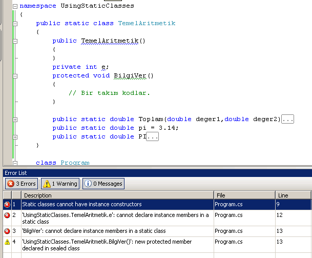Click the yellow warning icon on row 4
Viewport: 312px width, 258px height.
tap(7, 241)
